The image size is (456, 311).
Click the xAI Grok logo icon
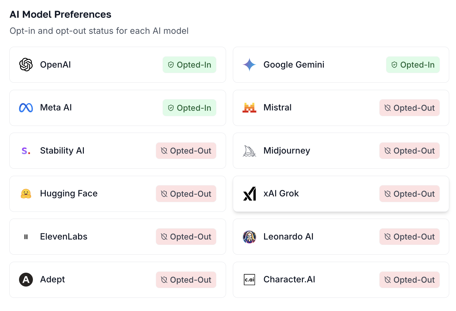[249, 193]
